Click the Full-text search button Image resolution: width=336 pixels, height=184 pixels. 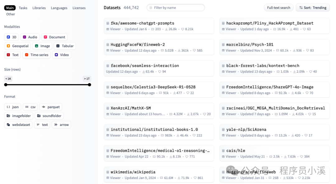point(278,8)
